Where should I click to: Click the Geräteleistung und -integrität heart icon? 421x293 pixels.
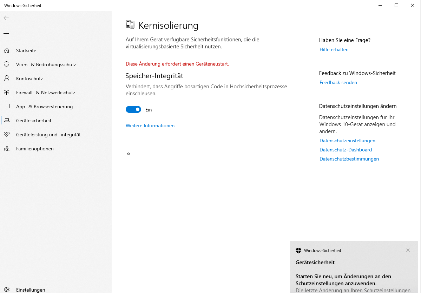pos(6,135)
